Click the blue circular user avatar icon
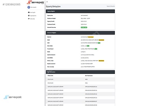Viewport: 142px width, 106px height. pyautogui.click(x=29, y=7)
